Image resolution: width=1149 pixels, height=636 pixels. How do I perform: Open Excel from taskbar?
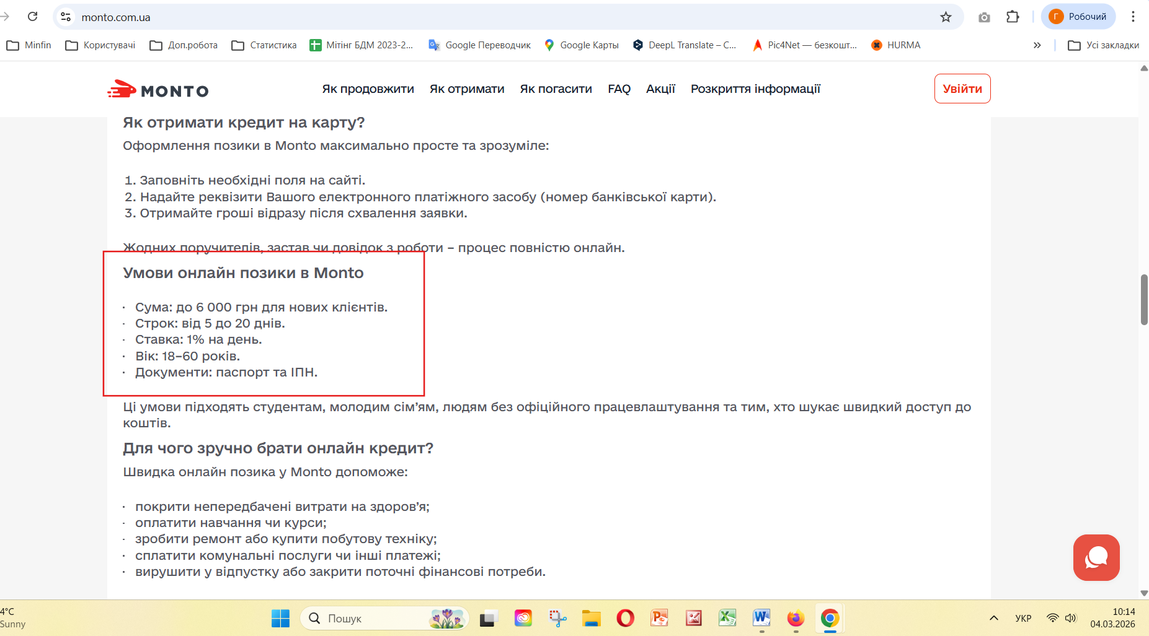pos(727,618)
